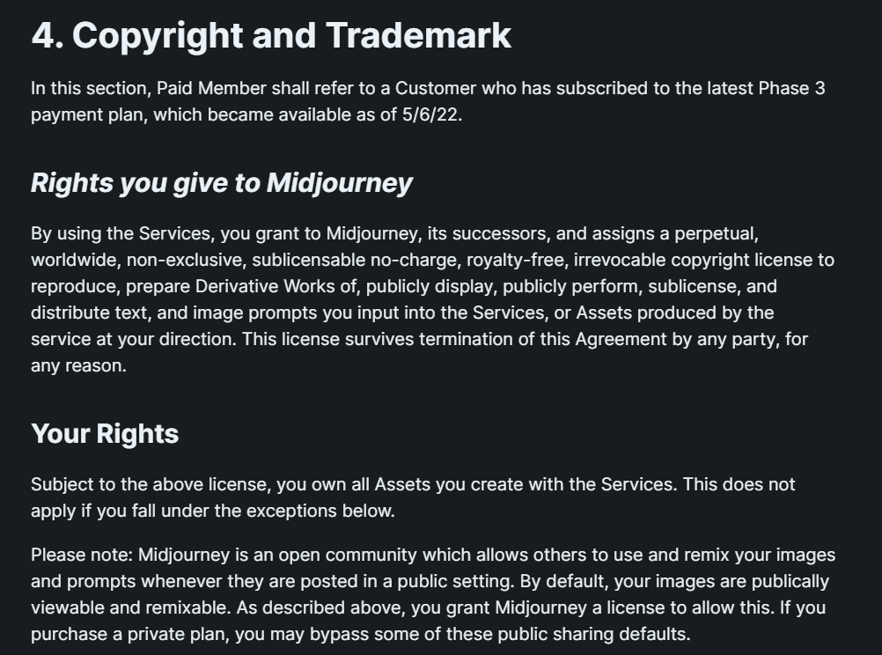Click the sentence starting 'This license survives termination'
The height and width of the screenshot is (655, 882).
525,339
